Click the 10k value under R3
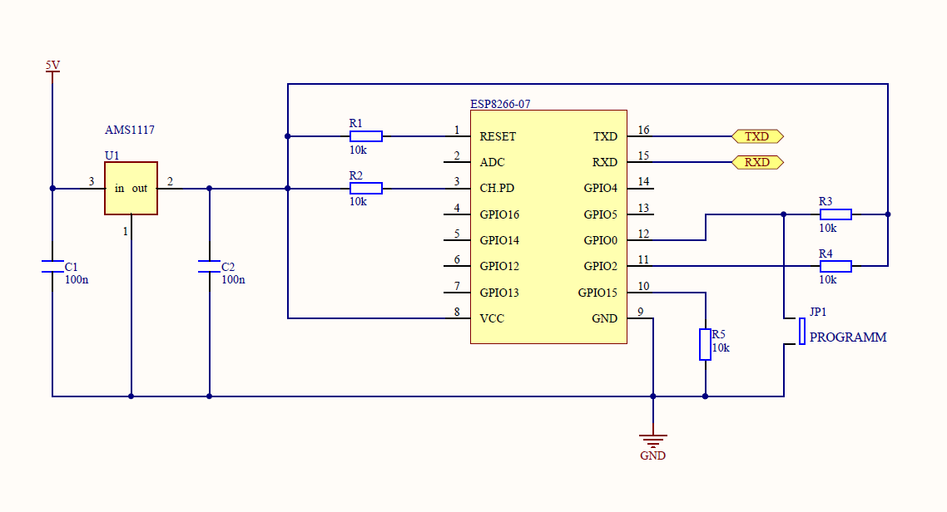The image size is (947, 512). pyautogui.click(x=827, y=228)
